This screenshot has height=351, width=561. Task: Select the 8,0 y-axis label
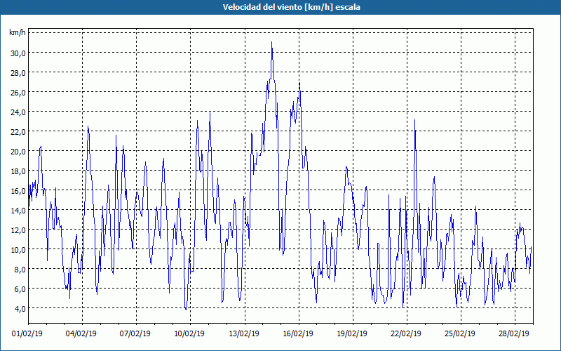coord(20,270)
